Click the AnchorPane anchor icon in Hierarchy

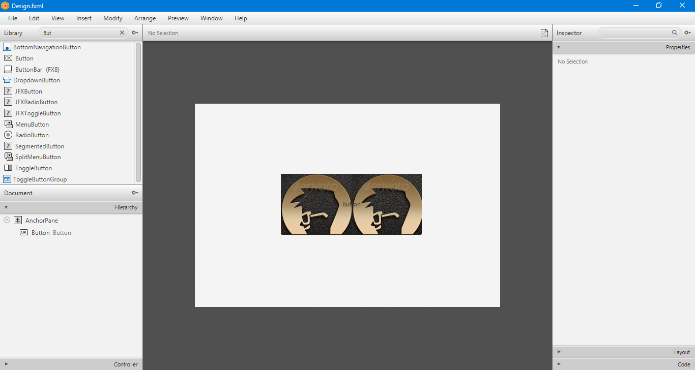[18, 220]
